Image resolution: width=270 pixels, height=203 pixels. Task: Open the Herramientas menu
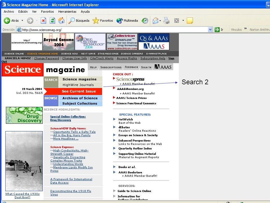(67, 12)
